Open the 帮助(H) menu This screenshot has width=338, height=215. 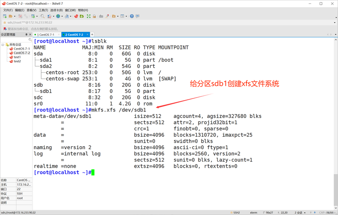pos(83,10)
